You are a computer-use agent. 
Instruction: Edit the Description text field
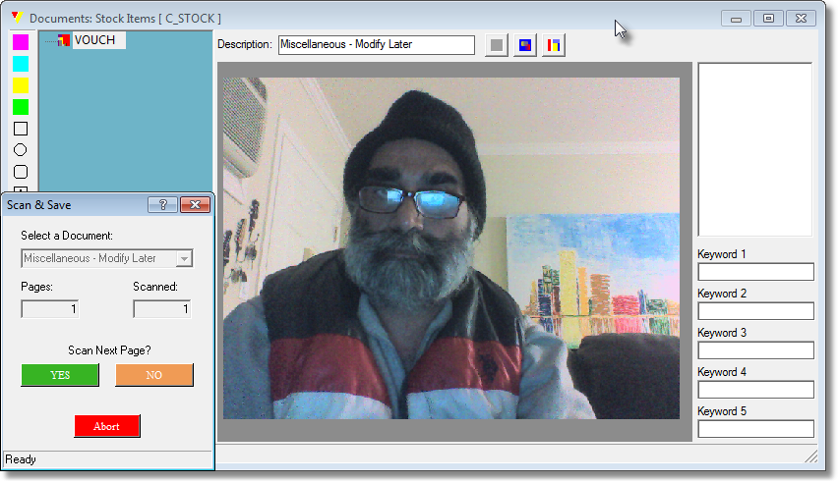(x=377, y=45)
